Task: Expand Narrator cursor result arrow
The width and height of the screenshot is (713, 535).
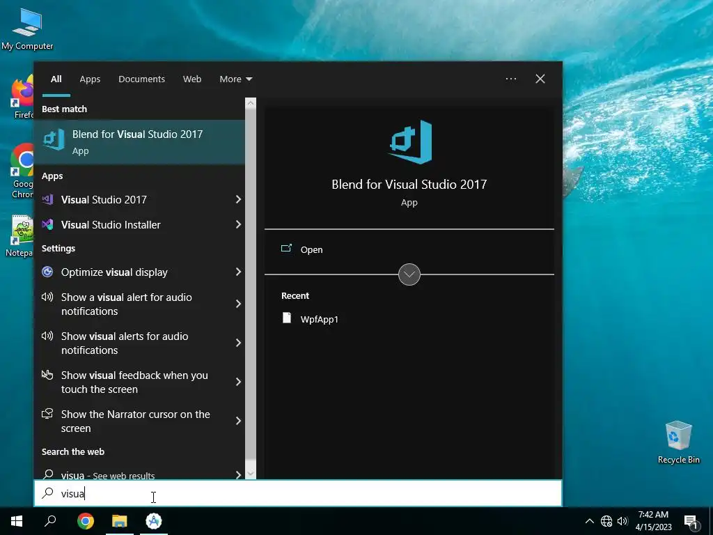Action: click(238, 421)
